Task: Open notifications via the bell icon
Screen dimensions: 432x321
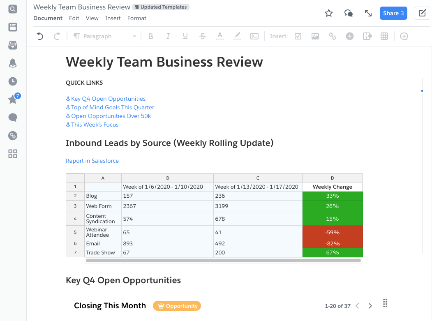Action: point(12,63)
